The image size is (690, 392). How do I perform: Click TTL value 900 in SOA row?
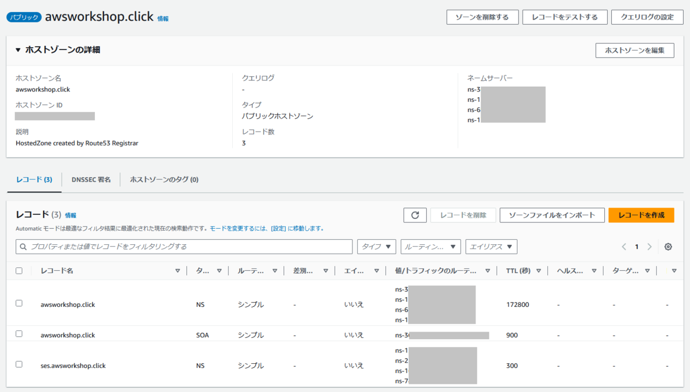pyautogui.click(x=512, y=335)
